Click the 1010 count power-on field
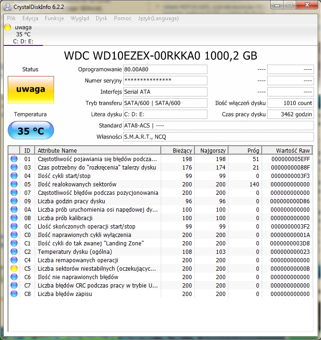Image resolution: width=321 pixels, height=340 pixels. pyautogui.click(x=291, y=103)
